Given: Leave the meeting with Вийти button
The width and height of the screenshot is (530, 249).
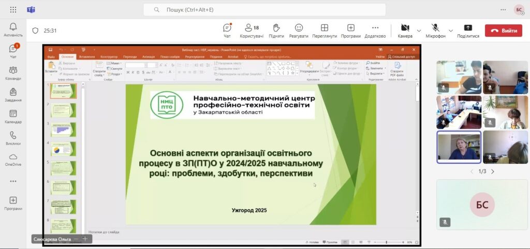Looking at the screenshot, I should click(x=503, y=30).
